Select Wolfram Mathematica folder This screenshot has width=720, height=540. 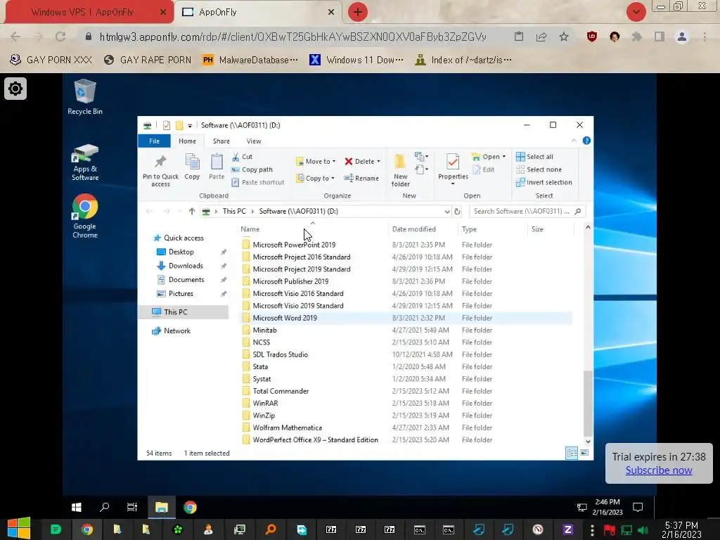point(287,427)
